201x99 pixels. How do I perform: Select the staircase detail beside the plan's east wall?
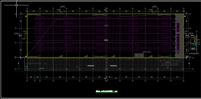point(194,42)
